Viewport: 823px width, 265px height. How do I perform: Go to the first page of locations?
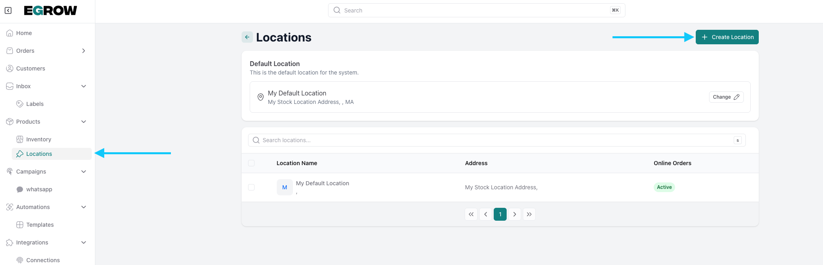pyautogui.click(x=471, y=214)
